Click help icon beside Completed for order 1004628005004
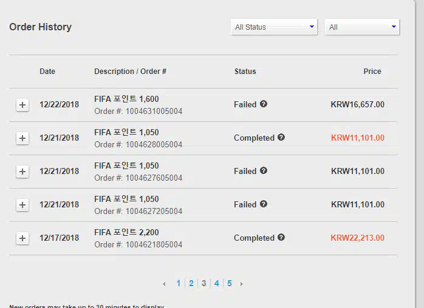 coord(281,137)
